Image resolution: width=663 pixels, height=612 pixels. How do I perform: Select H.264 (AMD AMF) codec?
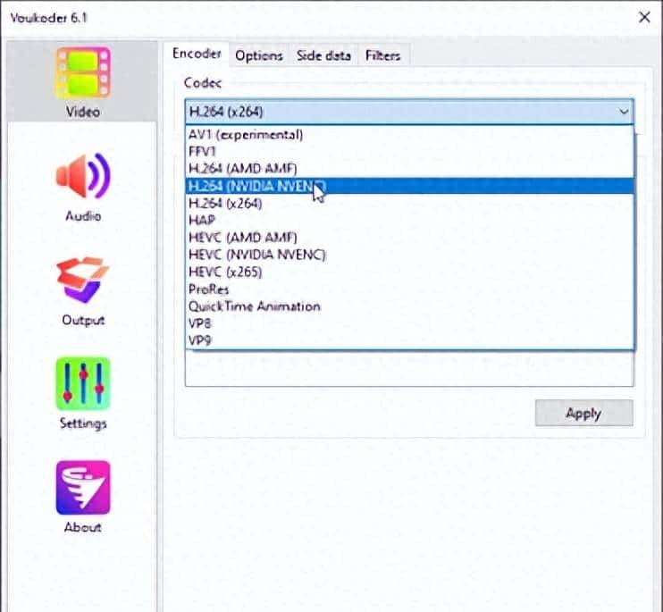(409, 169)
